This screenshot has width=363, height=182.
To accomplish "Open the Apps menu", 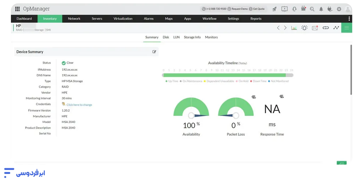I will click(x=188, y=19).
